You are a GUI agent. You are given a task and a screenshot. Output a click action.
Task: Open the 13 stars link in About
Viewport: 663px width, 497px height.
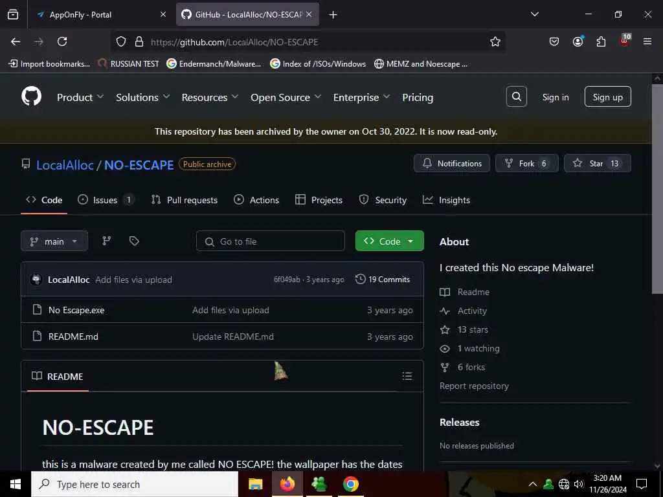coord(473,329)
